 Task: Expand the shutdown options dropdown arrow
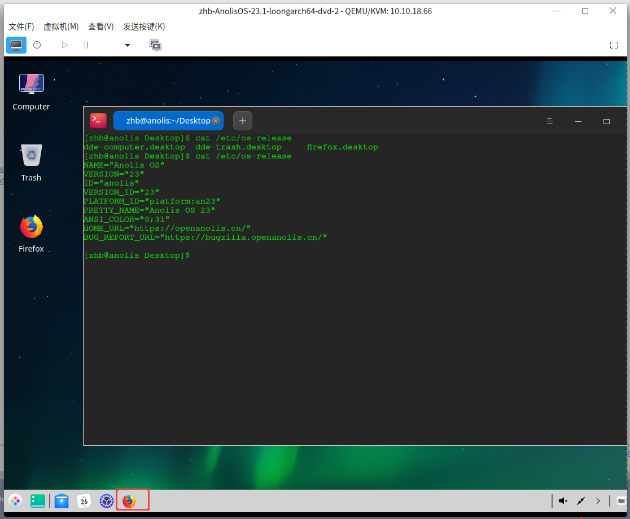point(127,45)
